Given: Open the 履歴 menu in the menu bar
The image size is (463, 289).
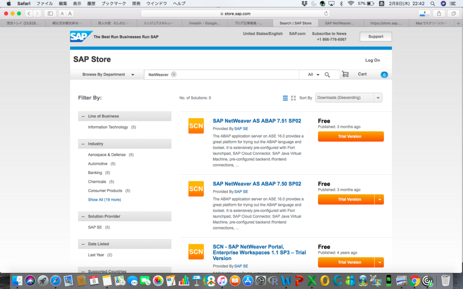Looking at the screenshot, I should (x=91, y=4).
